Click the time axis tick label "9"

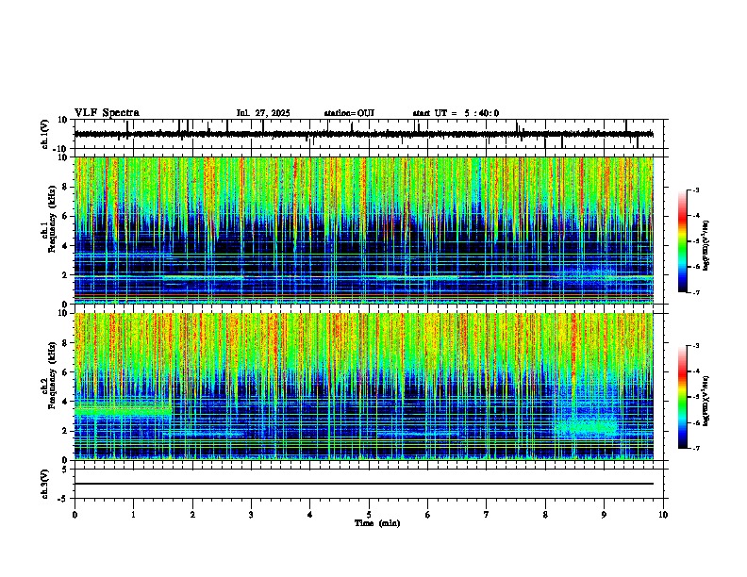[604, 515]
